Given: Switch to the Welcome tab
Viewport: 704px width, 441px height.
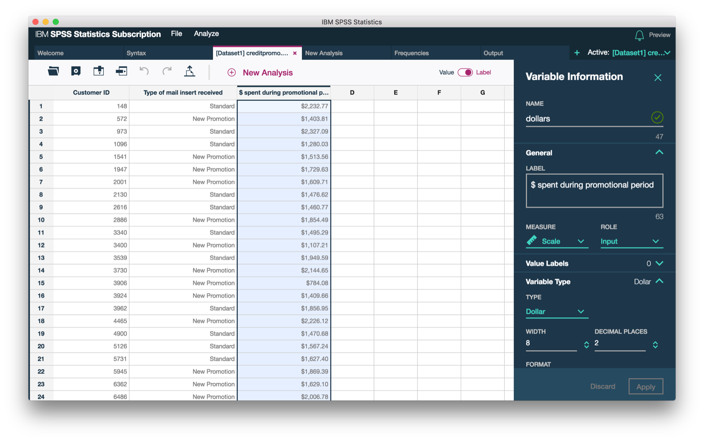Looking at the screenshot, I should (x=79, y=53).
